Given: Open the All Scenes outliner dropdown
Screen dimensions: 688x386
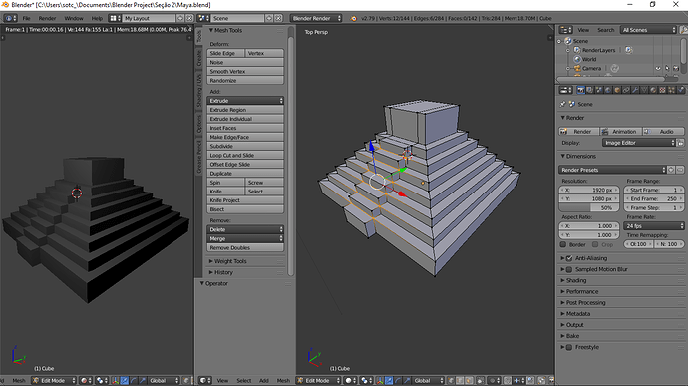Looking at the screenshot, I should pos(648,30).
